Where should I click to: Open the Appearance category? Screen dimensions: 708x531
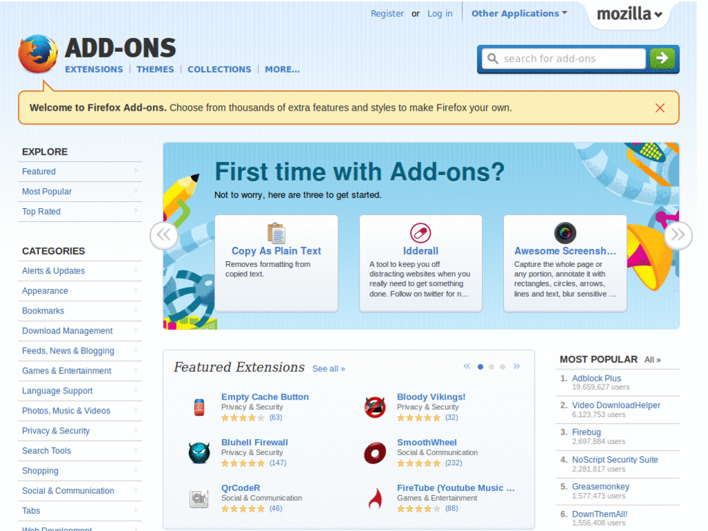click(80, 291)
